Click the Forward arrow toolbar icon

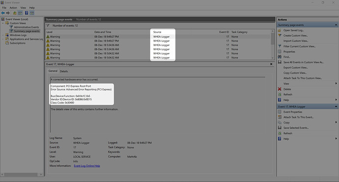point(8,13)
